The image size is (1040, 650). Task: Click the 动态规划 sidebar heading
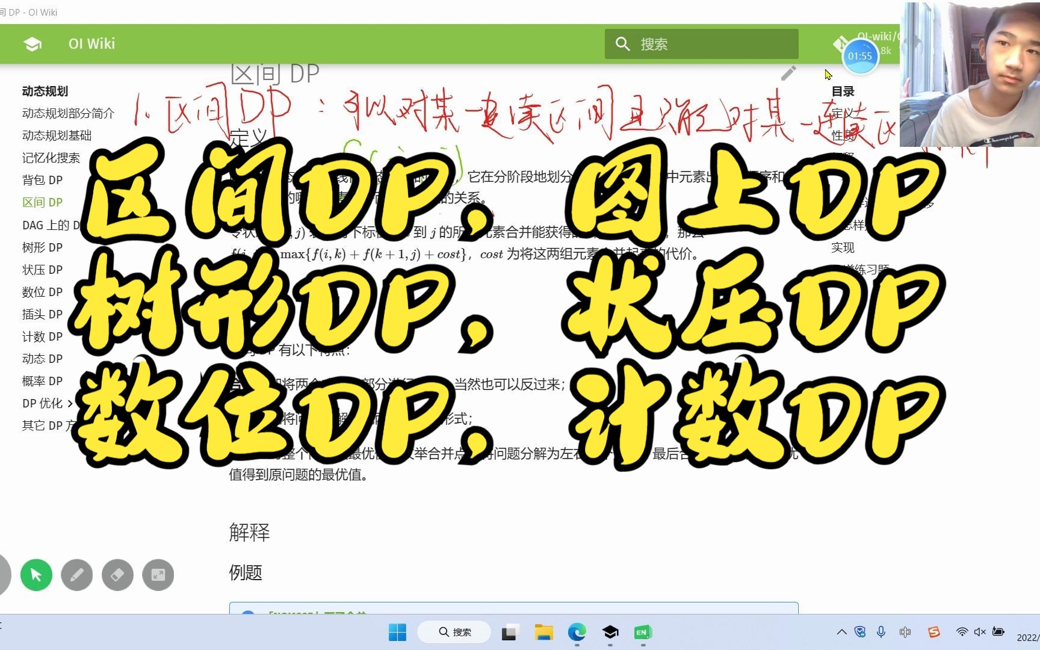45,91
